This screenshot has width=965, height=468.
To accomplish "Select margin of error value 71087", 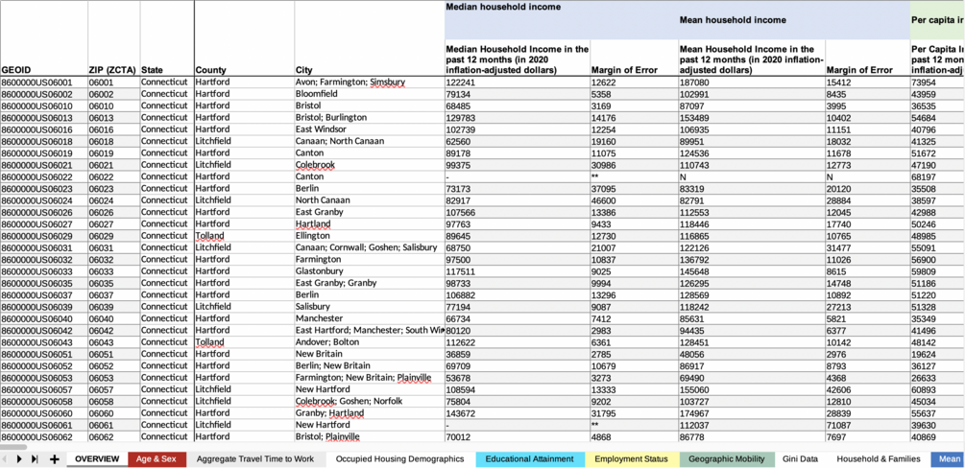I will [x=867, y=424].
